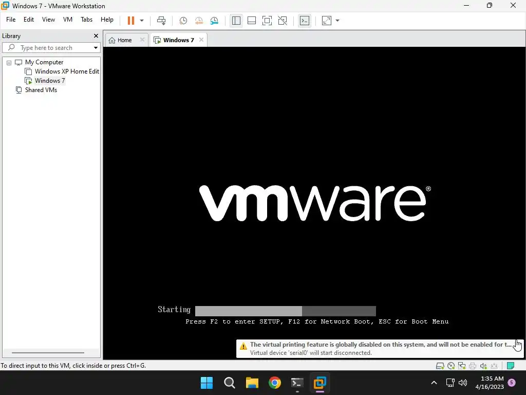Click the library search field
Viewport: 526px width, 395px height.
point(50,48)
